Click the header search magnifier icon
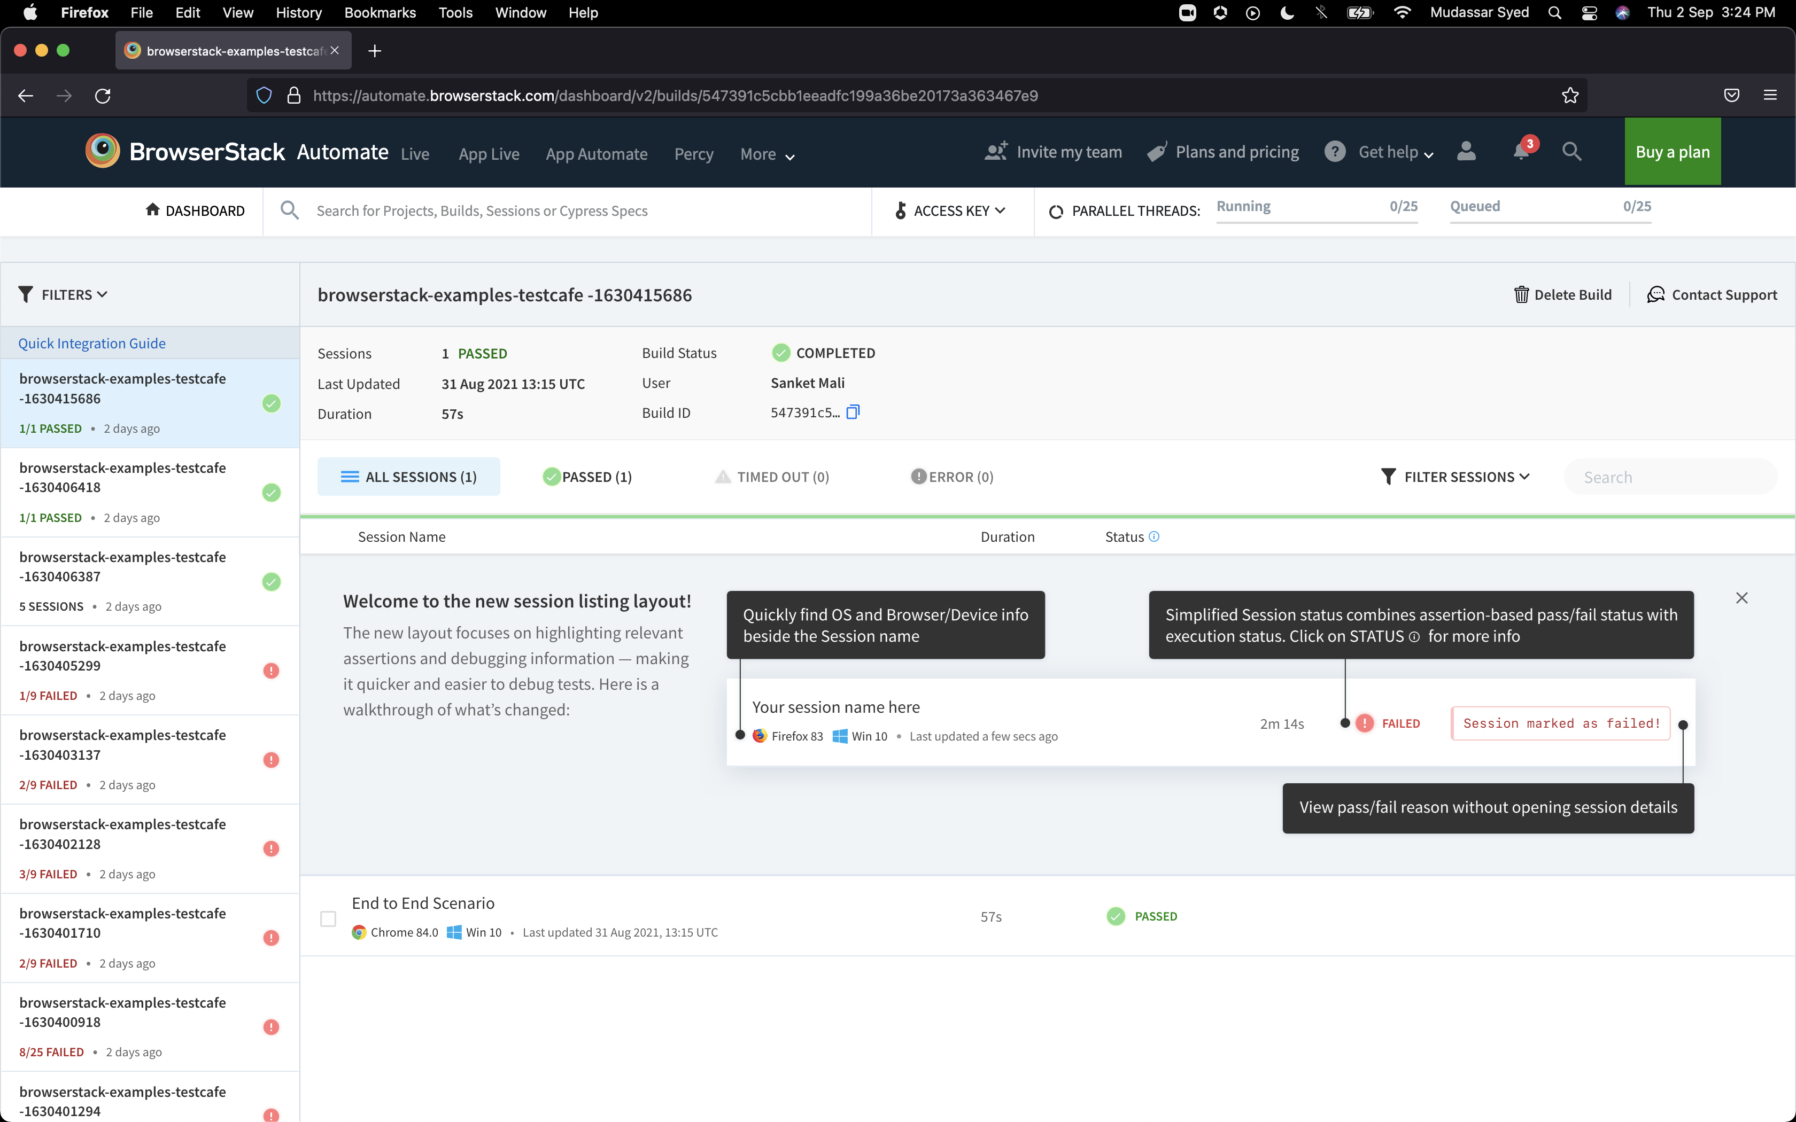 pos(1571,151)
